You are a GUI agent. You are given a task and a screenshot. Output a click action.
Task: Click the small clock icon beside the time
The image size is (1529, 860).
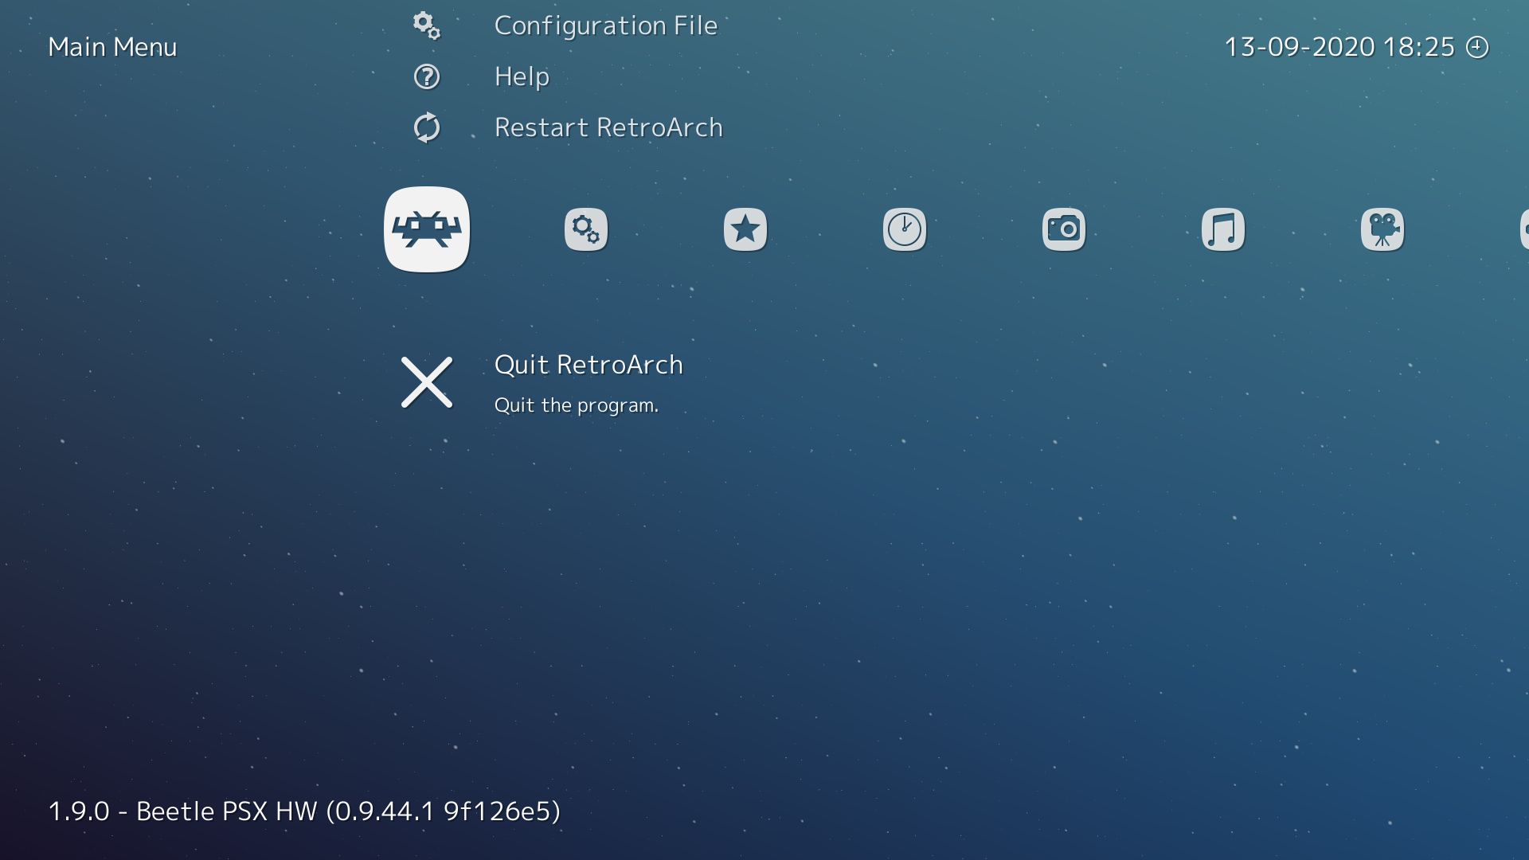click(1477, 47)
